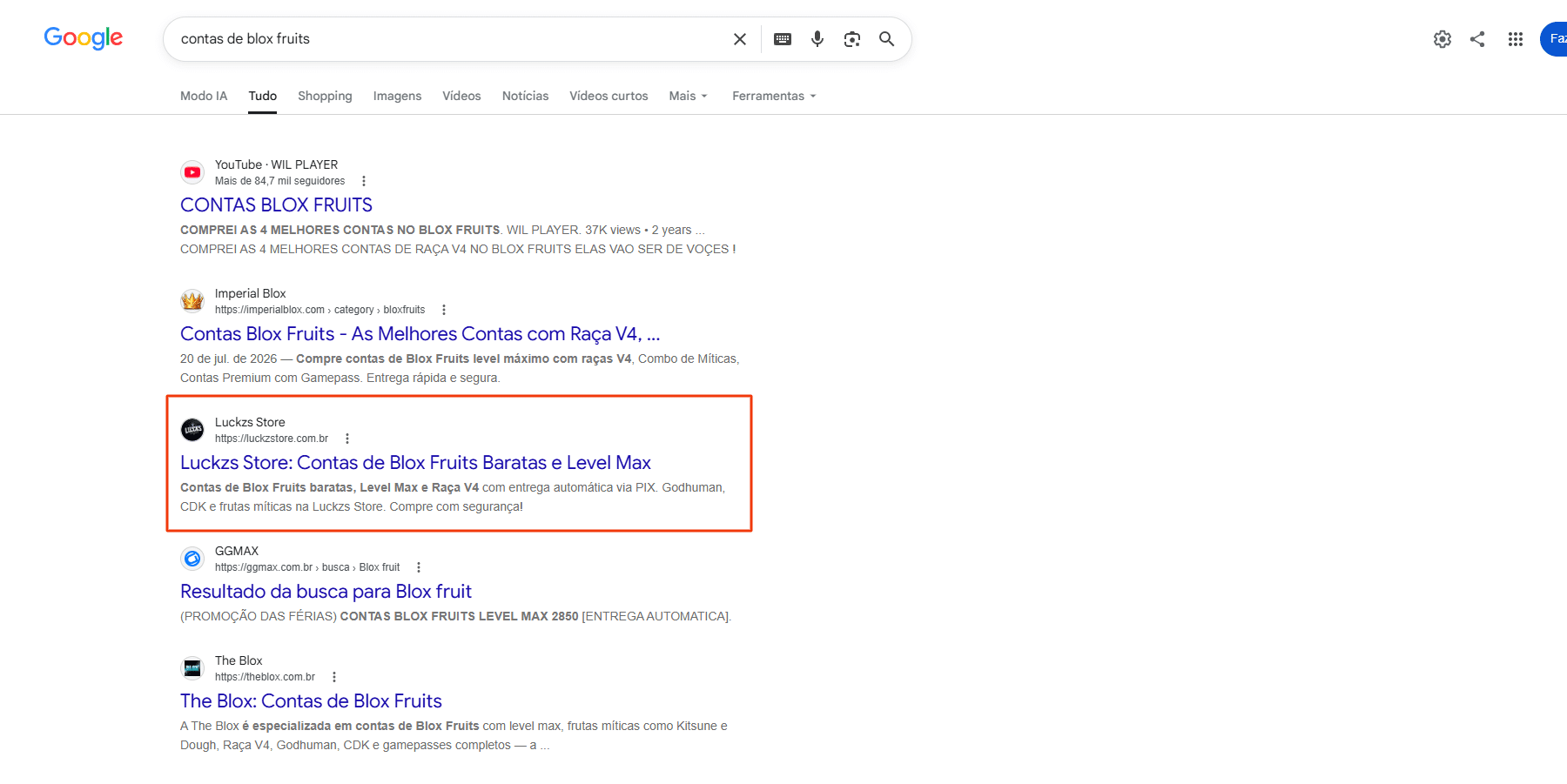Viewport: 1567px width, 784px height.
Task: Click the Luckzs Store favicon
Action: pos(192,430)
